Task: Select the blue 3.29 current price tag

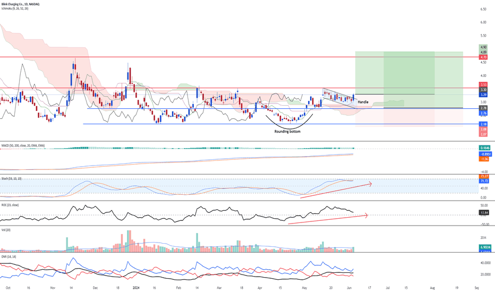Action: [483, 95]
